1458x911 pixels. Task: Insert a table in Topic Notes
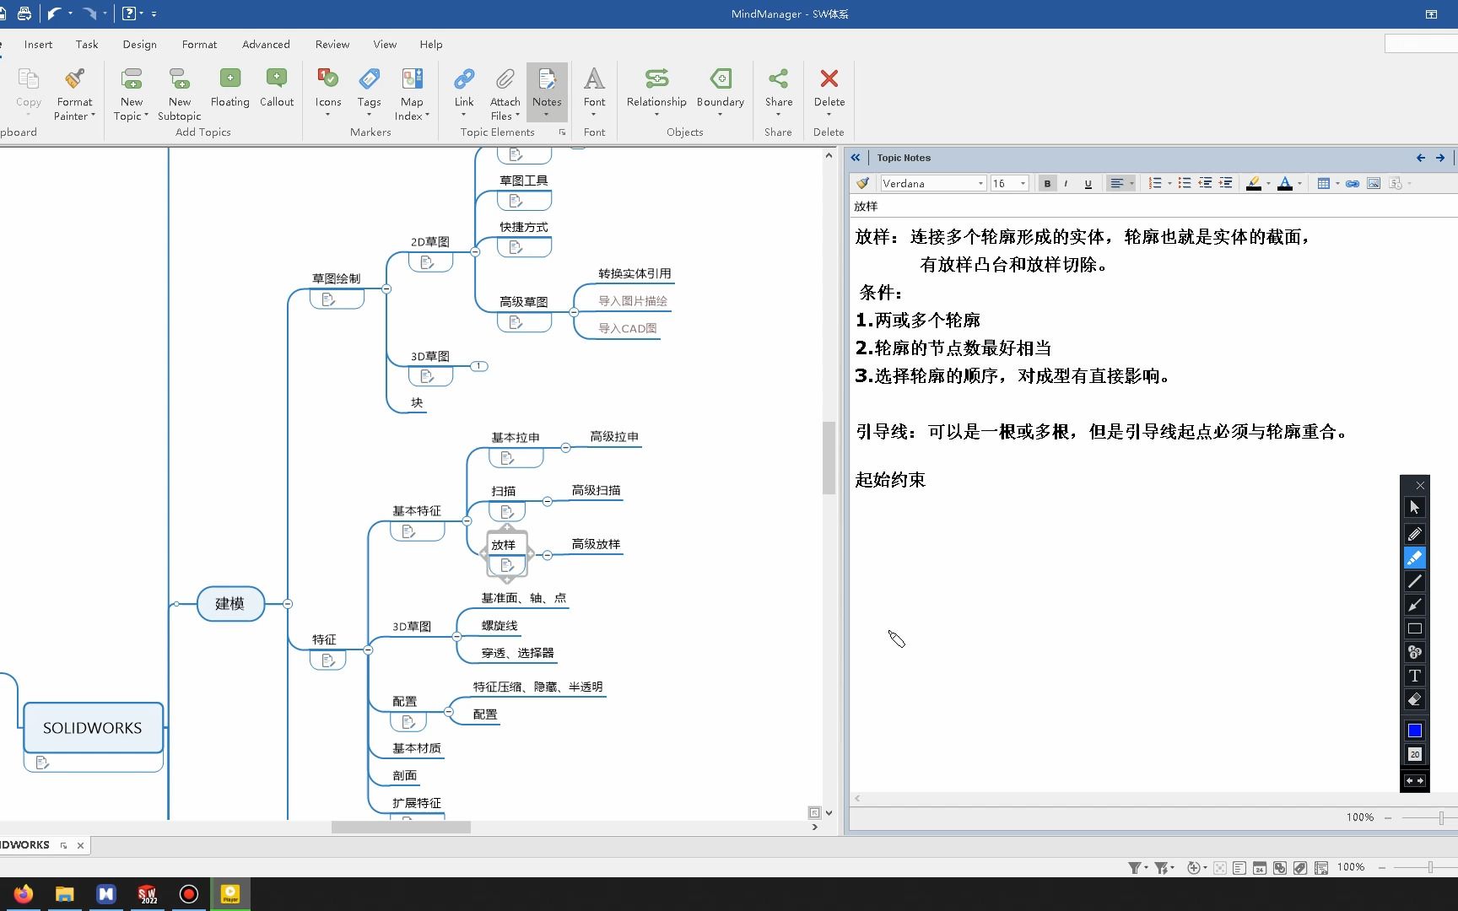[1323, 183]
